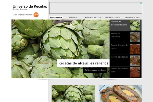Click the "Recetas de cocina" tagline text
The width and height of the screenshot is (153, 102).
click(20, 9)
